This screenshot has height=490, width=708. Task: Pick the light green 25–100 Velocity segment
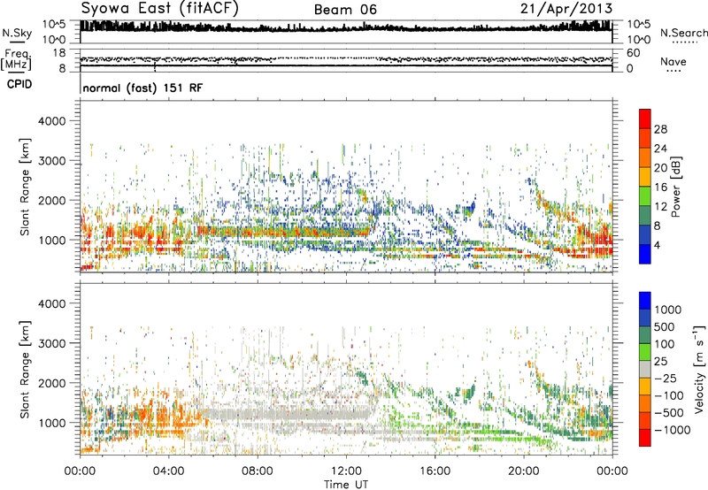(x=645, y=352)
